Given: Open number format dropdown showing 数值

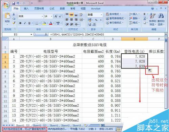Looking at the screenshot, I should pyautogui.click(x=101, y=15).
